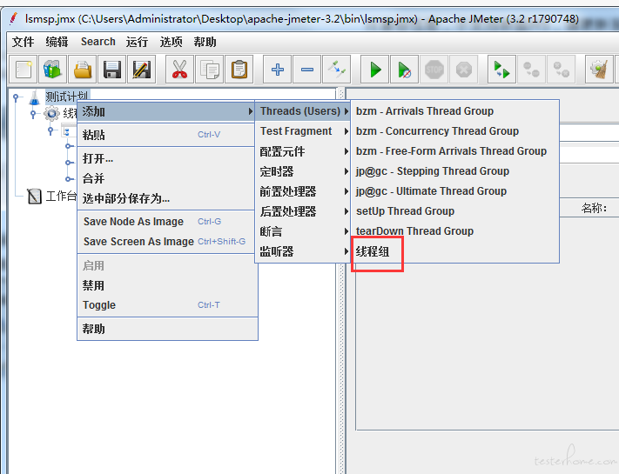Click the Copy toolbar icon
619x474 pixels.
coord(209,70)
